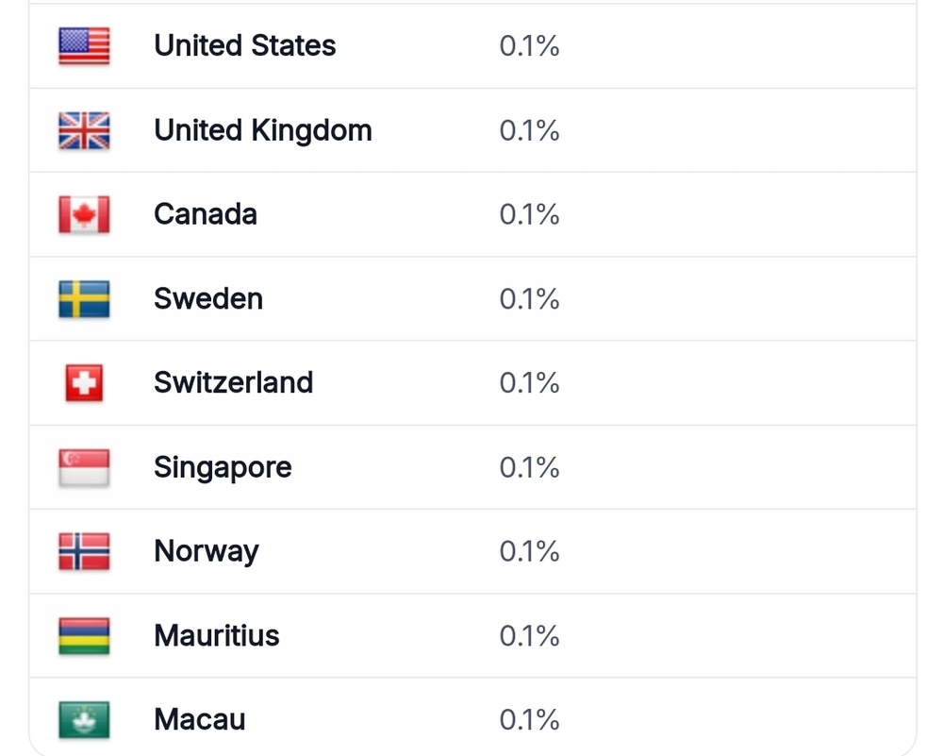Click the United Kingdom flag icon
Screen dimensions: 943x756
(x=84, y=130)
